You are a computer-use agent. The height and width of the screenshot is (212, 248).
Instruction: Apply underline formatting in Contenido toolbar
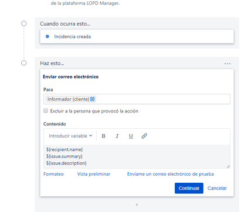(x=131, y=136)
